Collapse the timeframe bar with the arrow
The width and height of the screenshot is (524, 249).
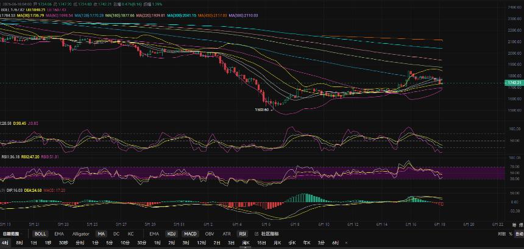click(x=347, y=243)
